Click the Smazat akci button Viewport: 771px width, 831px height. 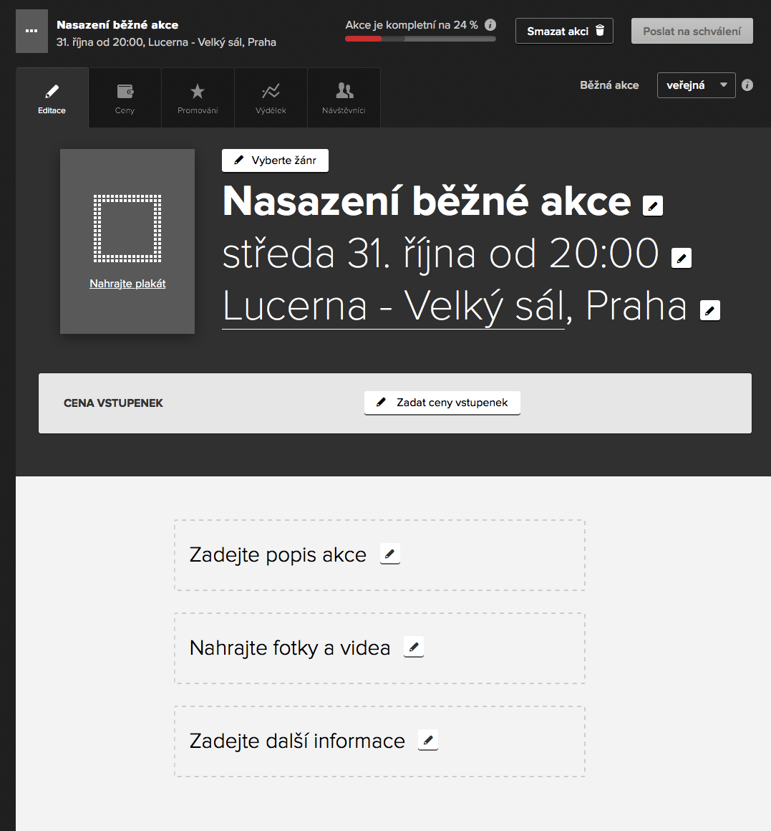[564, 31]
